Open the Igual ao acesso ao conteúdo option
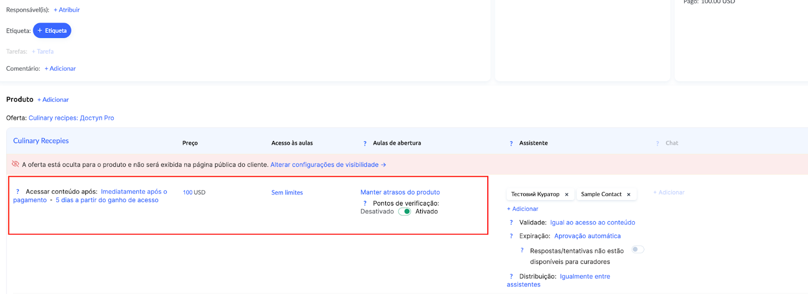 click(x=592, y=222)
